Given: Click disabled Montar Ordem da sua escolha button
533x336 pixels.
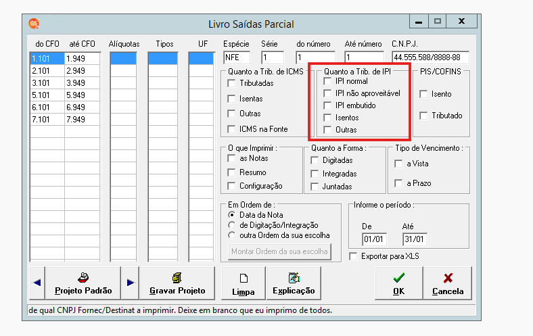Looking at the screenshot, I should (x=279, y=251).
